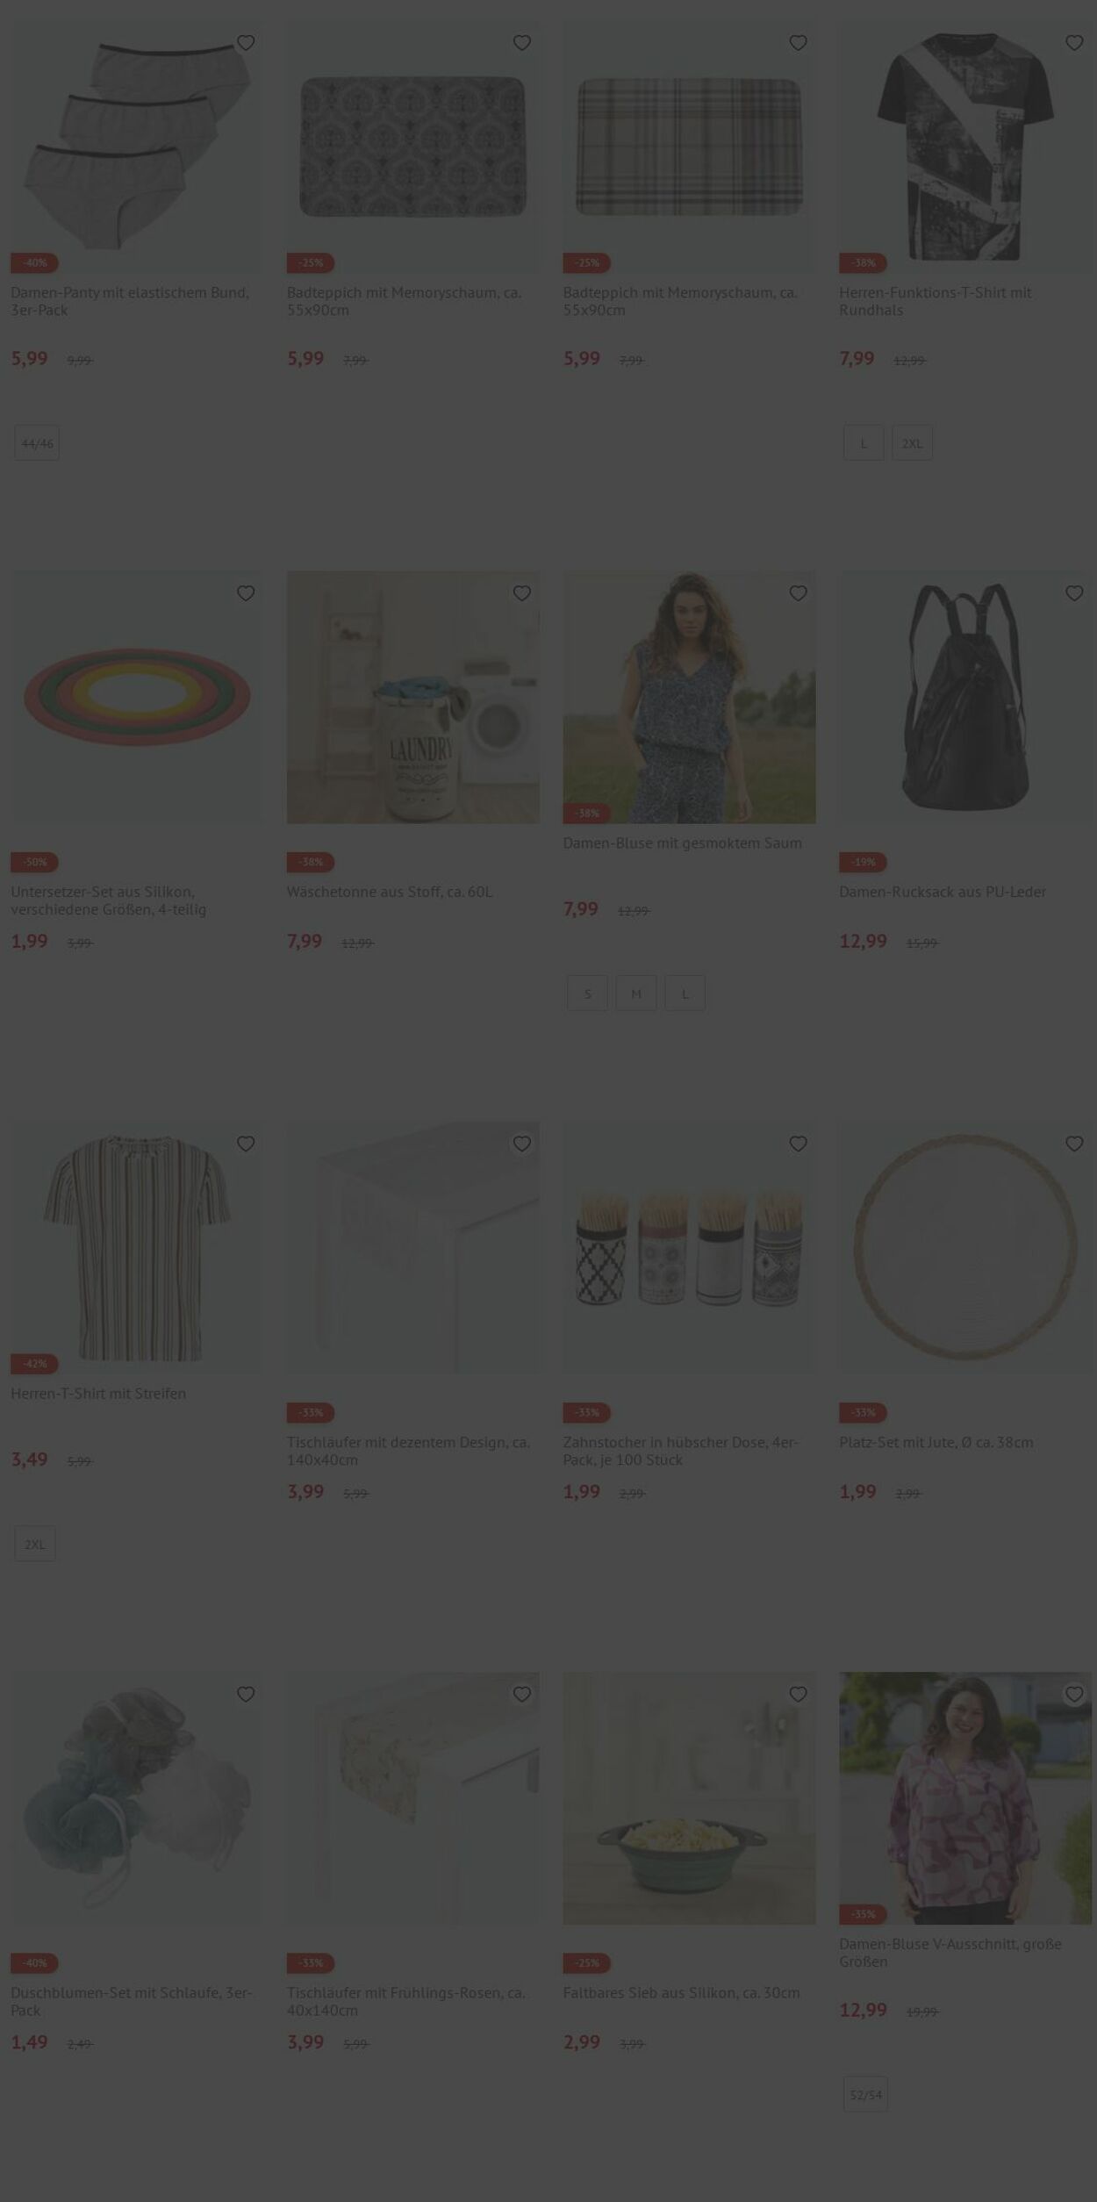Select size 44/46 for Damen-Panty
This screenshot has width=1097, height=2202.
(37, 443)
